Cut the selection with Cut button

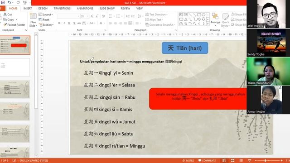(x=8, y=14)
